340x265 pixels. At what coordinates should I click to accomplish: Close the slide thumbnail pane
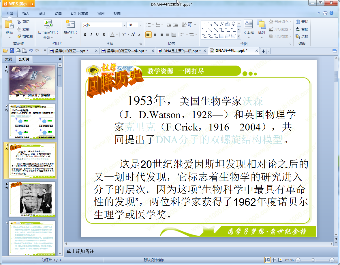[x=60, y=59]
